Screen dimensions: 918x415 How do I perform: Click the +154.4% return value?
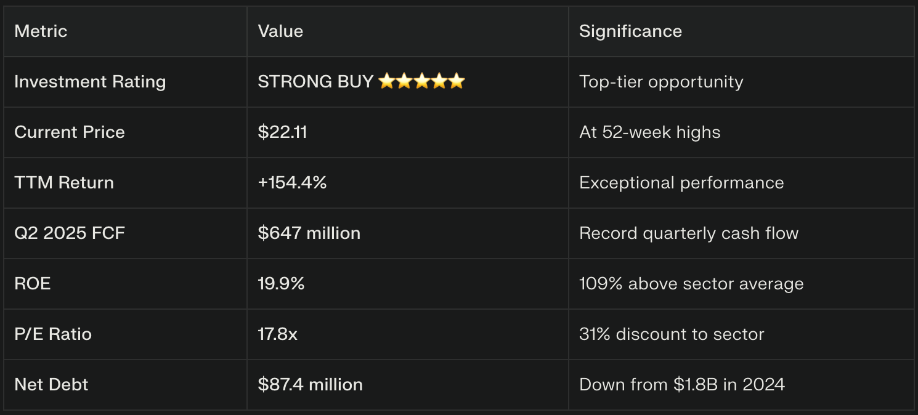pos(292,183)
